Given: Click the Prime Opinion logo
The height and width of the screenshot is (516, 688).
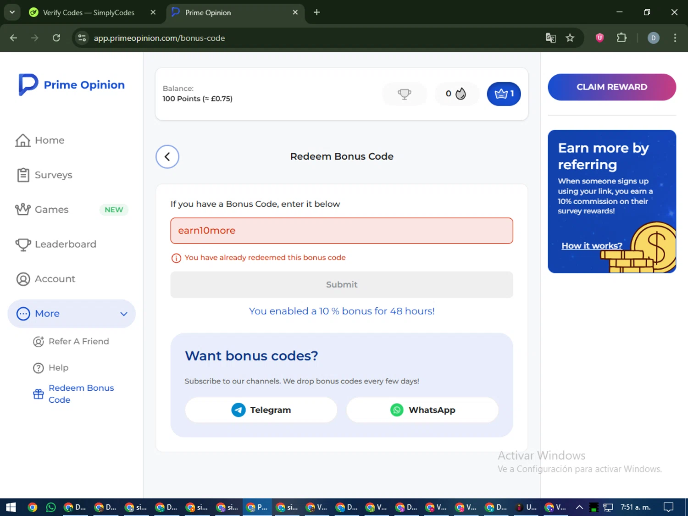Looking at the screenshot, I should (71, 85).
